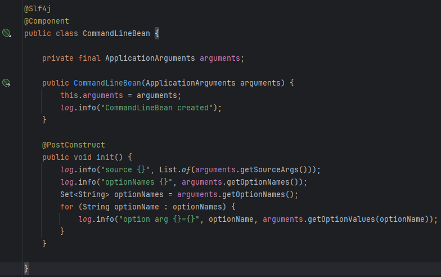Click the init method name

(105, 158)
